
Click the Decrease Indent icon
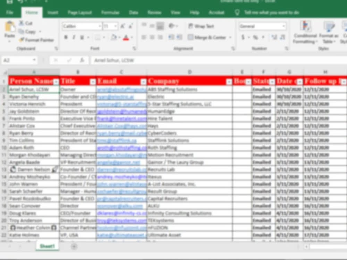(171, 37)
